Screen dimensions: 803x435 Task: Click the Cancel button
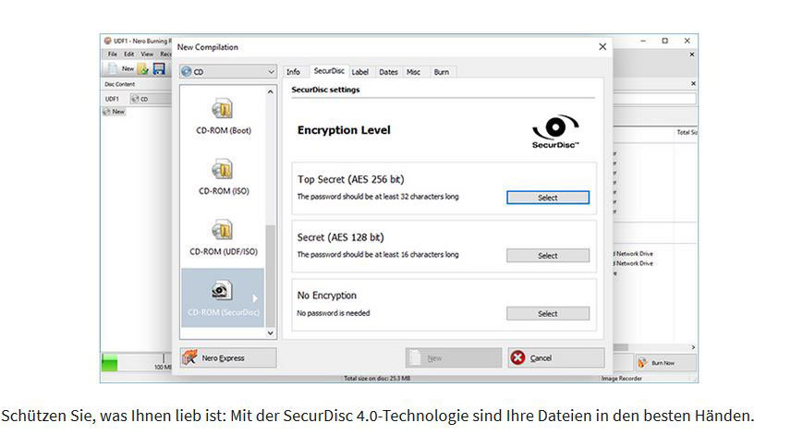[556, 357]
